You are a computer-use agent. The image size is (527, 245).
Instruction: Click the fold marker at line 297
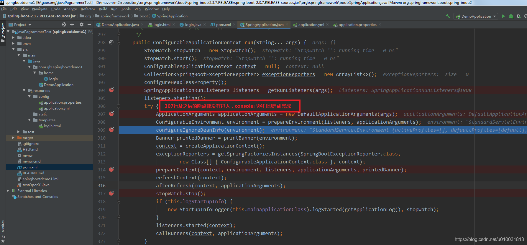click(x=119, y=34)
